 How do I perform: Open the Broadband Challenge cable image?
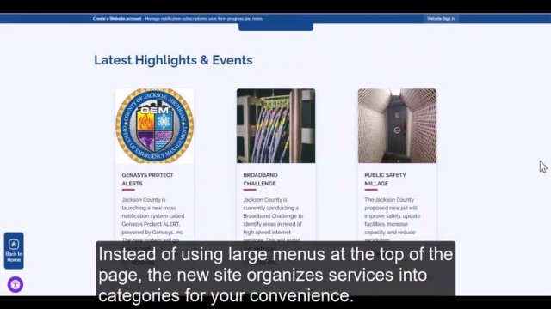275,126
